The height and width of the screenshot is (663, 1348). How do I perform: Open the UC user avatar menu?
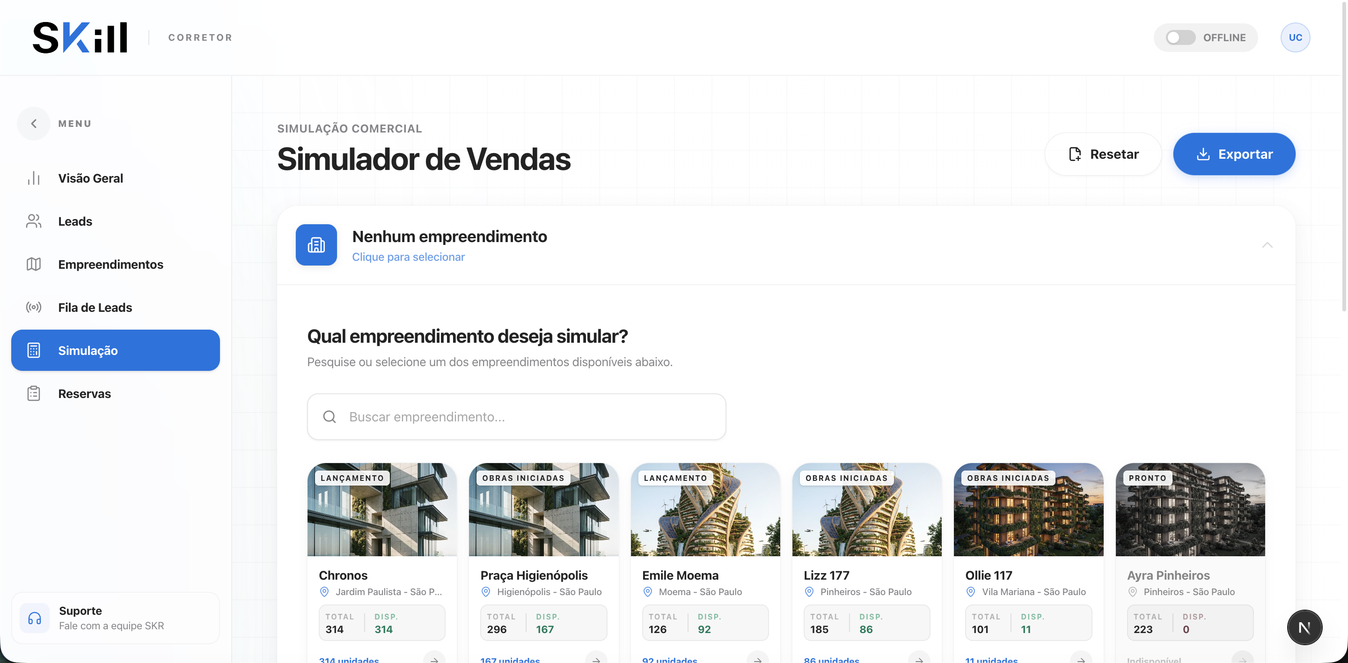1295,37
